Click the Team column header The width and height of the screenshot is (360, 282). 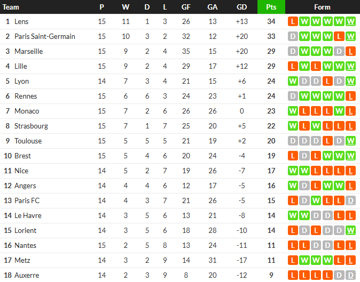coord(11,7)
